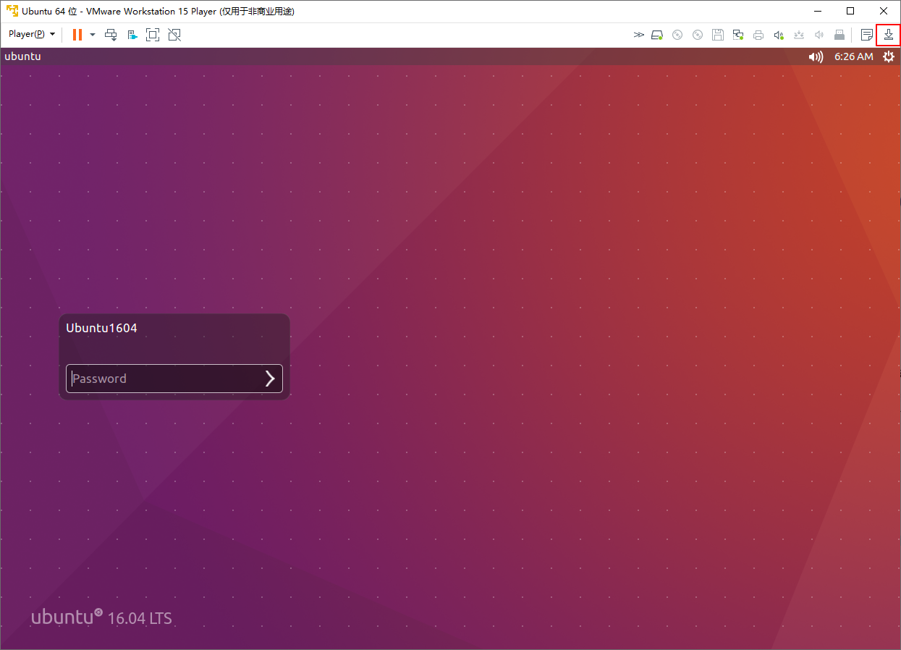Click the 6:26 AM clock

click(854, 56)
